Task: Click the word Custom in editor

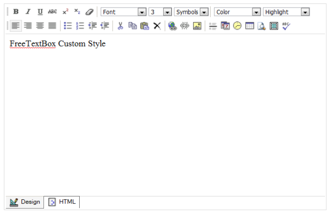Action: [71, 44]
